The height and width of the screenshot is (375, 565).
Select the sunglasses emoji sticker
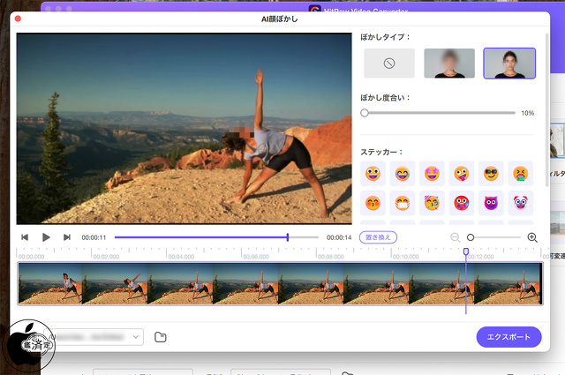point(491,174)
